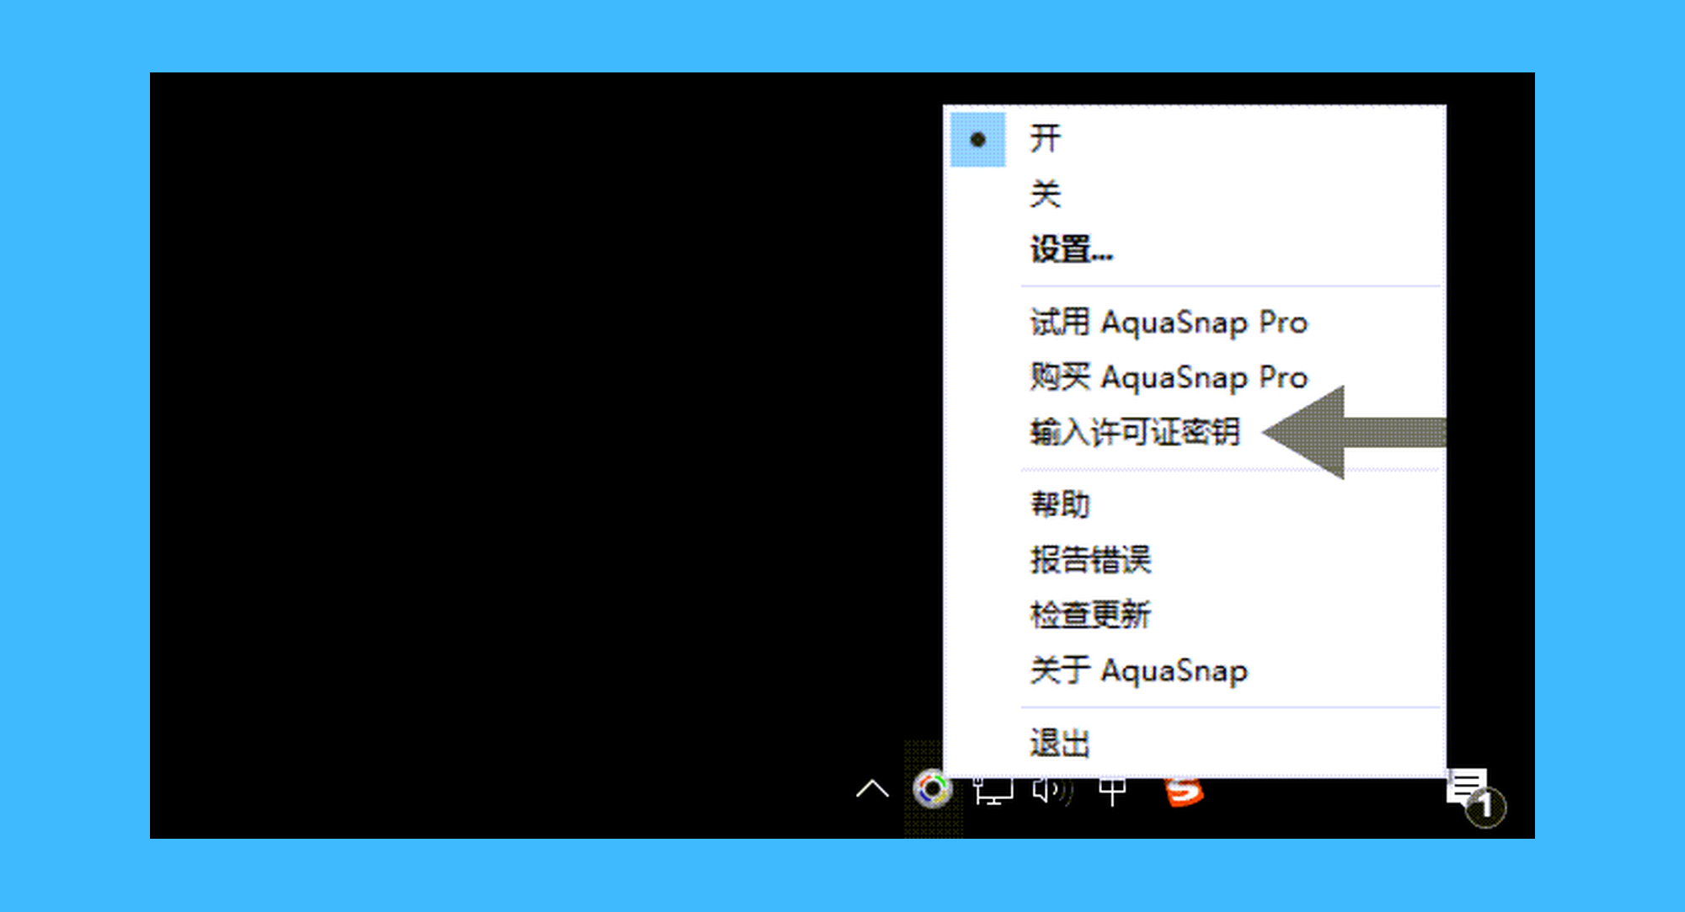
Task: Open 帮助 from the context menu
Action: pyautogui.click(x=1195, y=505)
